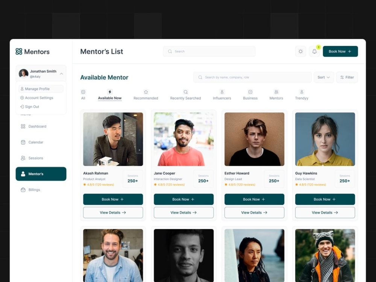
Task: View Details for Esther Howard
Action: (x=255, y=212)
